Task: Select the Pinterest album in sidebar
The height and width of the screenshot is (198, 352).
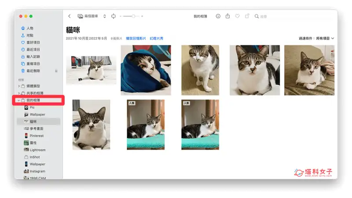Action: click(x=37, y=136)
